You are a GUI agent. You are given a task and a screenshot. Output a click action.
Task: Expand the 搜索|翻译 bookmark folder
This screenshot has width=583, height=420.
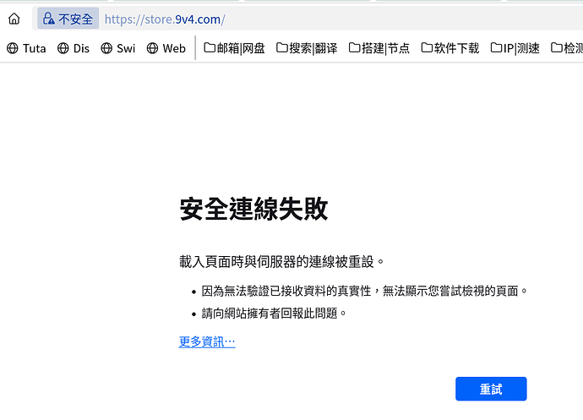click(x=307, y=48)
